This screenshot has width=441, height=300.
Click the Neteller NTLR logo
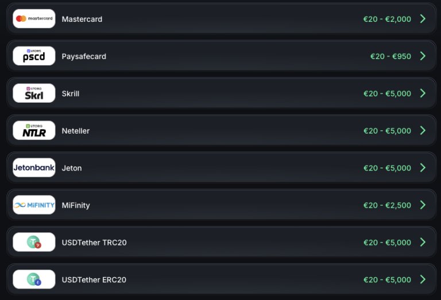pos(34,131)
